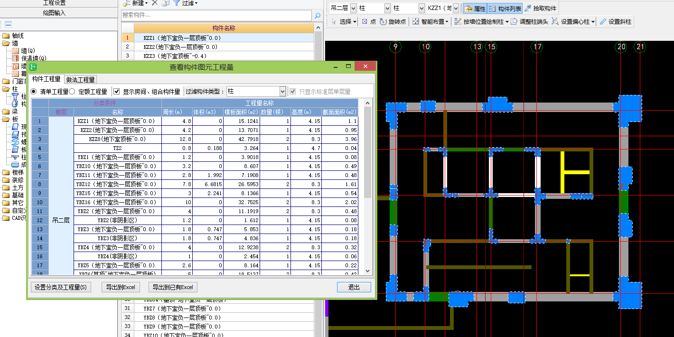Open the 楼梯 folder in tree
Viewport: 674px width, 337px height.
coord(13,172)
